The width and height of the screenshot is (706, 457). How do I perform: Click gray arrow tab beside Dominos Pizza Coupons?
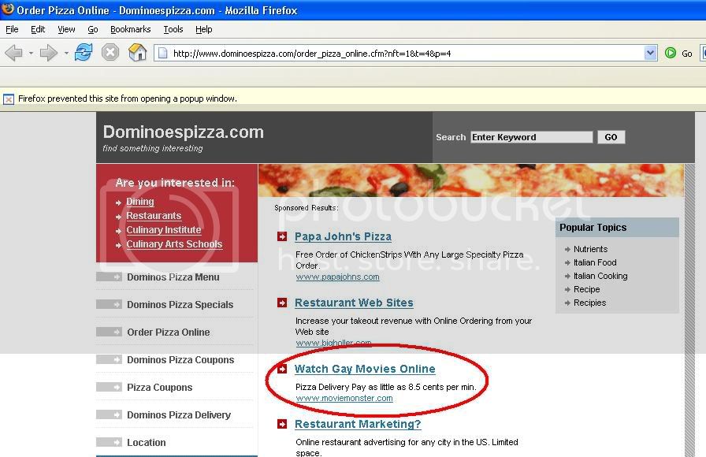109,359
